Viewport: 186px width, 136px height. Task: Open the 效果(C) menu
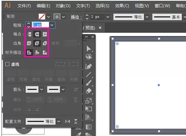click(x=122, y=6)
